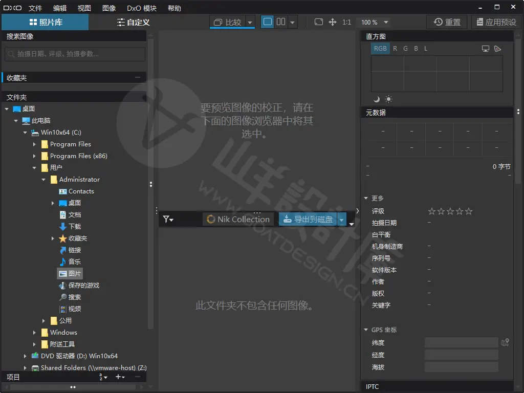Open the view layout dropdown arrow
Viewport: 524px width, 393px height.
292,23
